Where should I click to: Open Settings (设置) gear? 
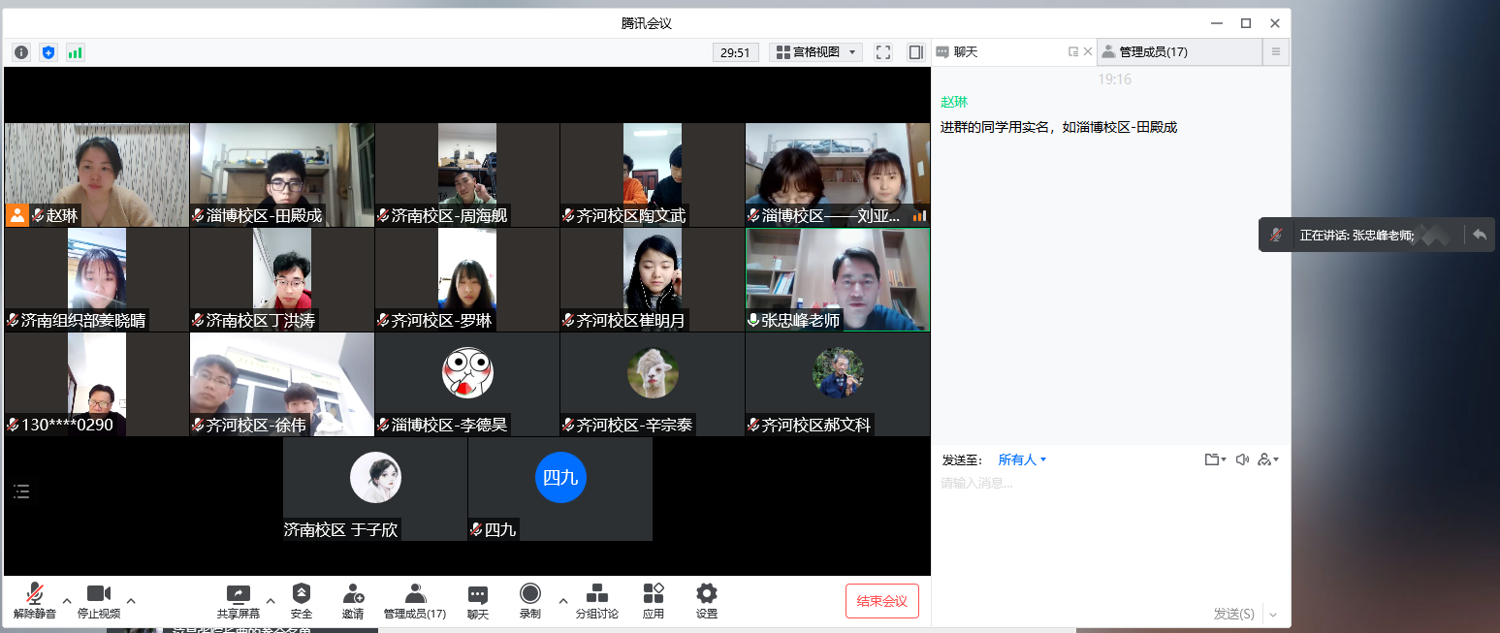click(x=707, y=601)
